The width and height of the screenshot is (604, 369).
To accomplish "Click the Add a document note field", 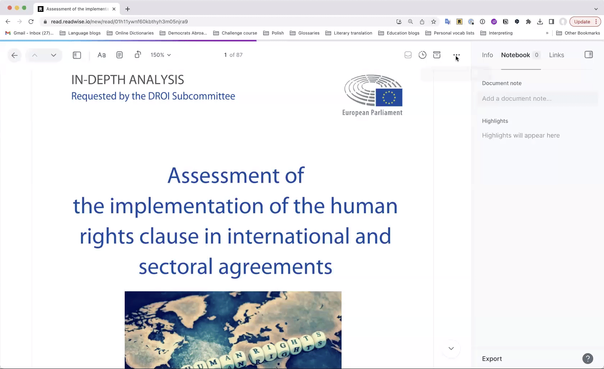I will pyautogui.click(x=537, y=99).
